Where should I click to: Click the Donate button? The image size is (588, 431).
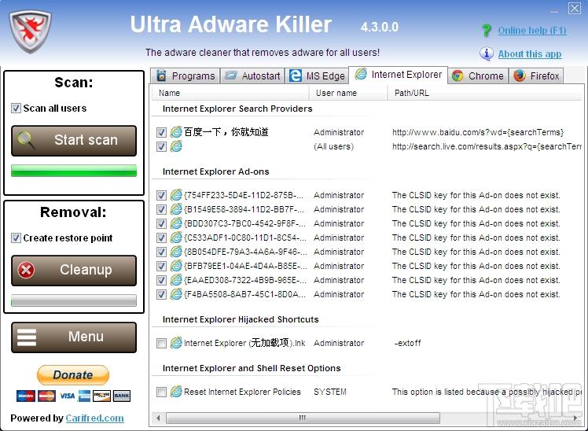[x=73, y=374]
